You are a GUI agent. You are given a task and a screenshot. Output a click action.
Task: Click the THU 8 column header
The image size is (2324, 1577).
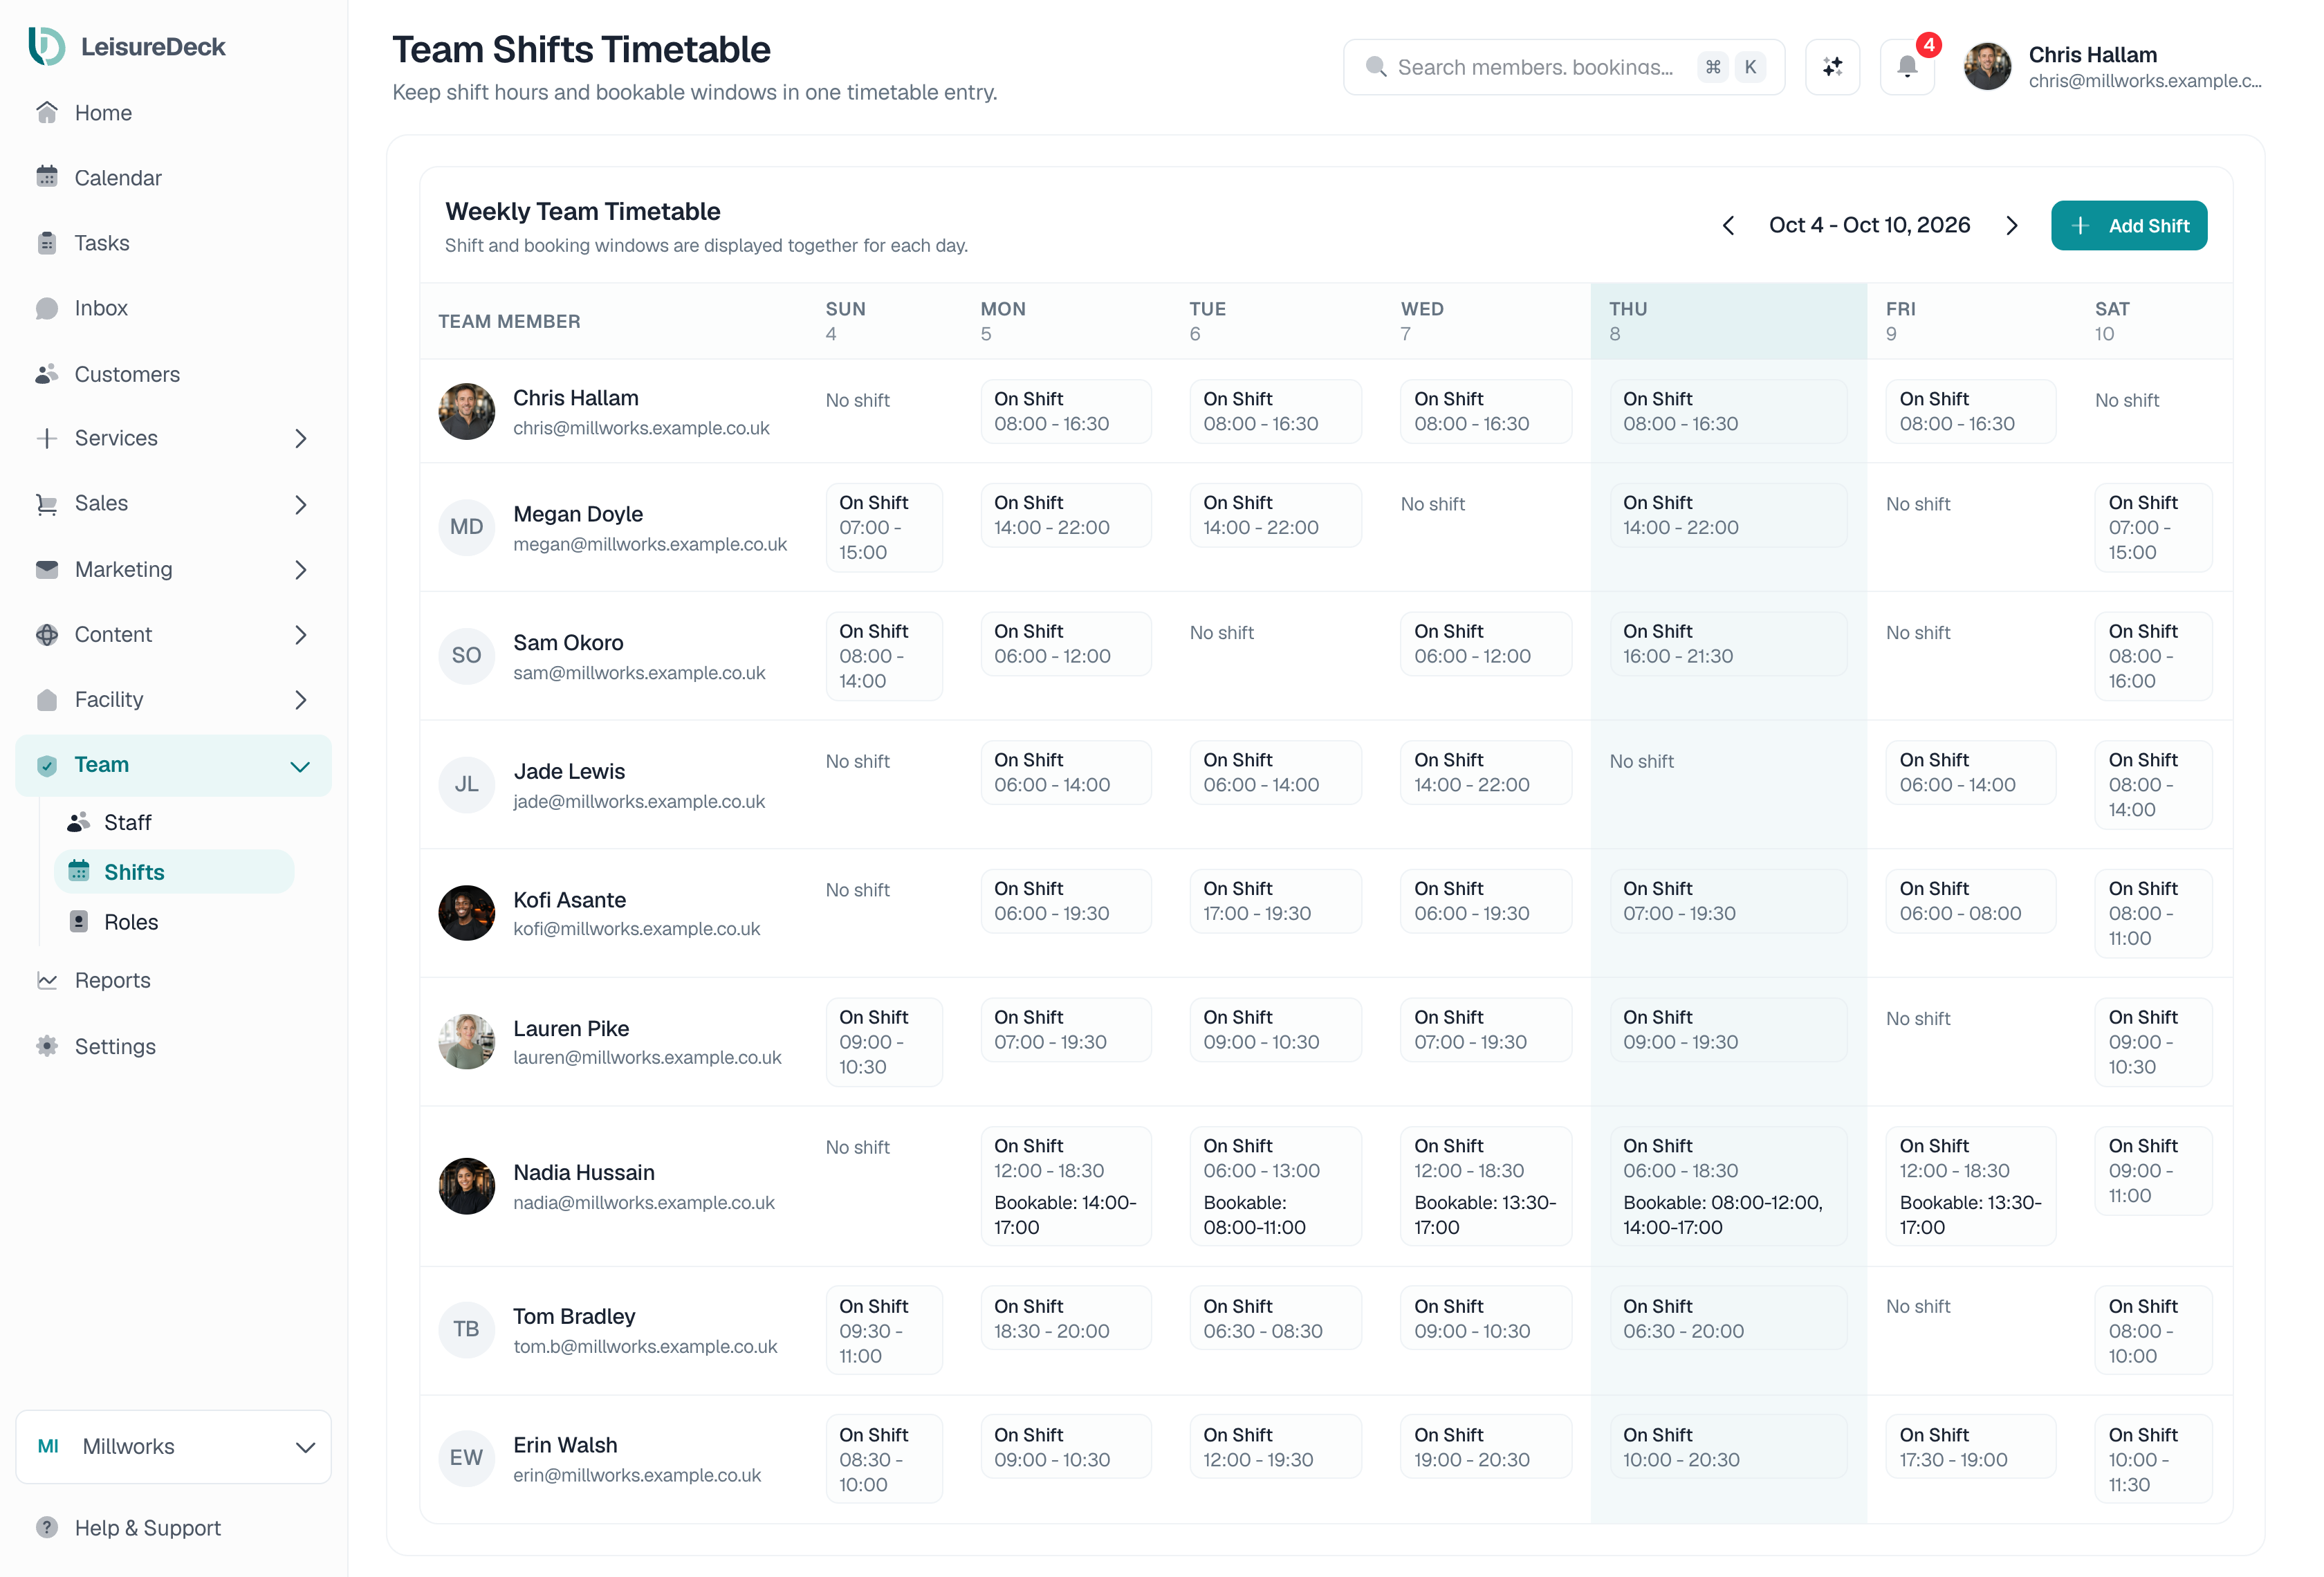(x=1729, y=321)
